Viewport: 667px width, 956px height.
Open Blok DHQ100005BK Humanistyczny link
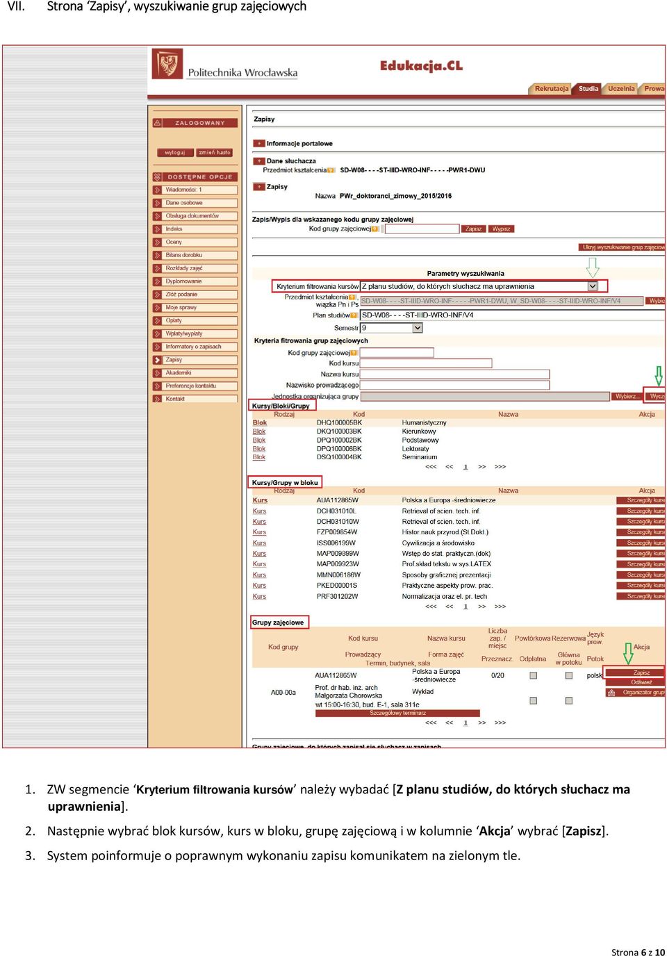pyautogui.click(x=259, y=422)
